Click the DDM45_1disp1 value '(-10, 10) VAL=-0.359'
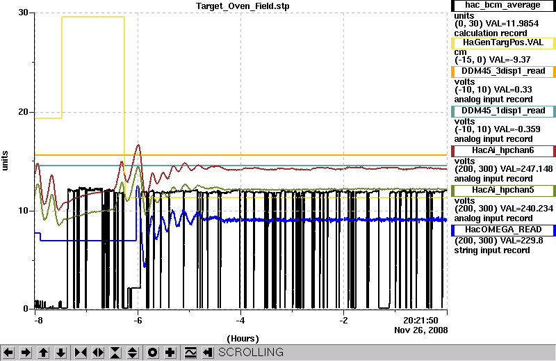 coord(498,129)
